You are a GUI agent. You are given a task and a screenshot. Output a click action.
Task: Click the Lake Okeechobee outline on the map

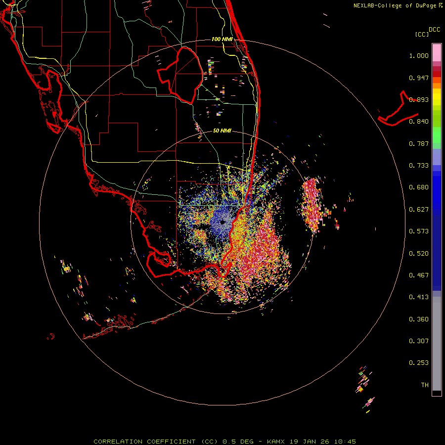pos(181,75)
